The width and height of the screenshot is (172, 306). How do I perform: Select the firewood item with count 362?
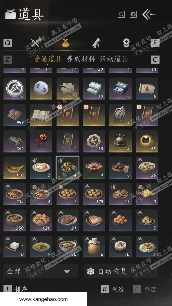pyautogui.click(x=15, y=141)
